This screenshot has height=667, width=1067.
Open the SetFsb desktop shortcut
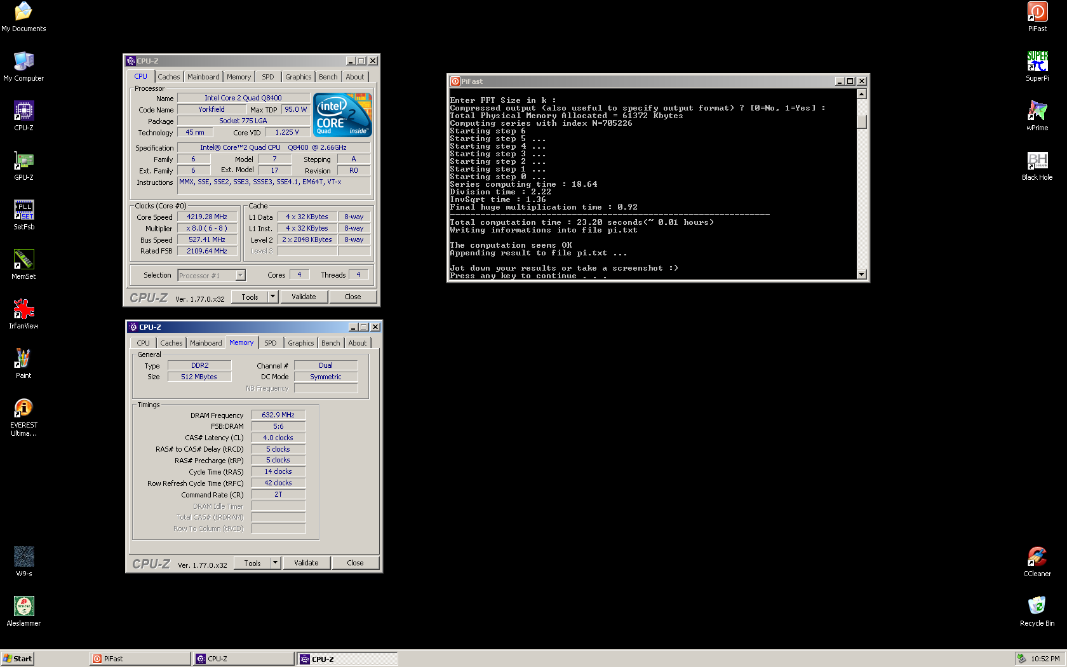[x=23, y=215]
